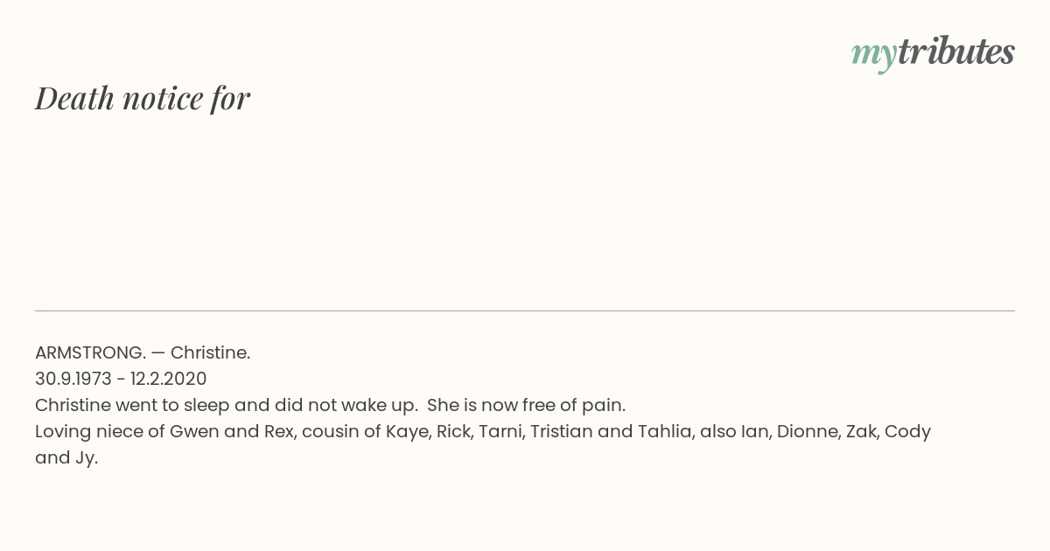Click the word 'ARMSTRONG.'
The height and width of the screenshot is (551, 1050).
[x=91, y=352]
